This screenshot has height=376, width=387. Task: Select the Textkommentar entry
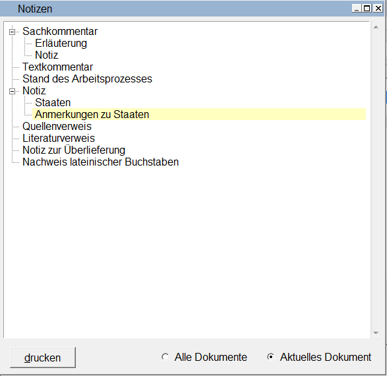pos(57,67)
